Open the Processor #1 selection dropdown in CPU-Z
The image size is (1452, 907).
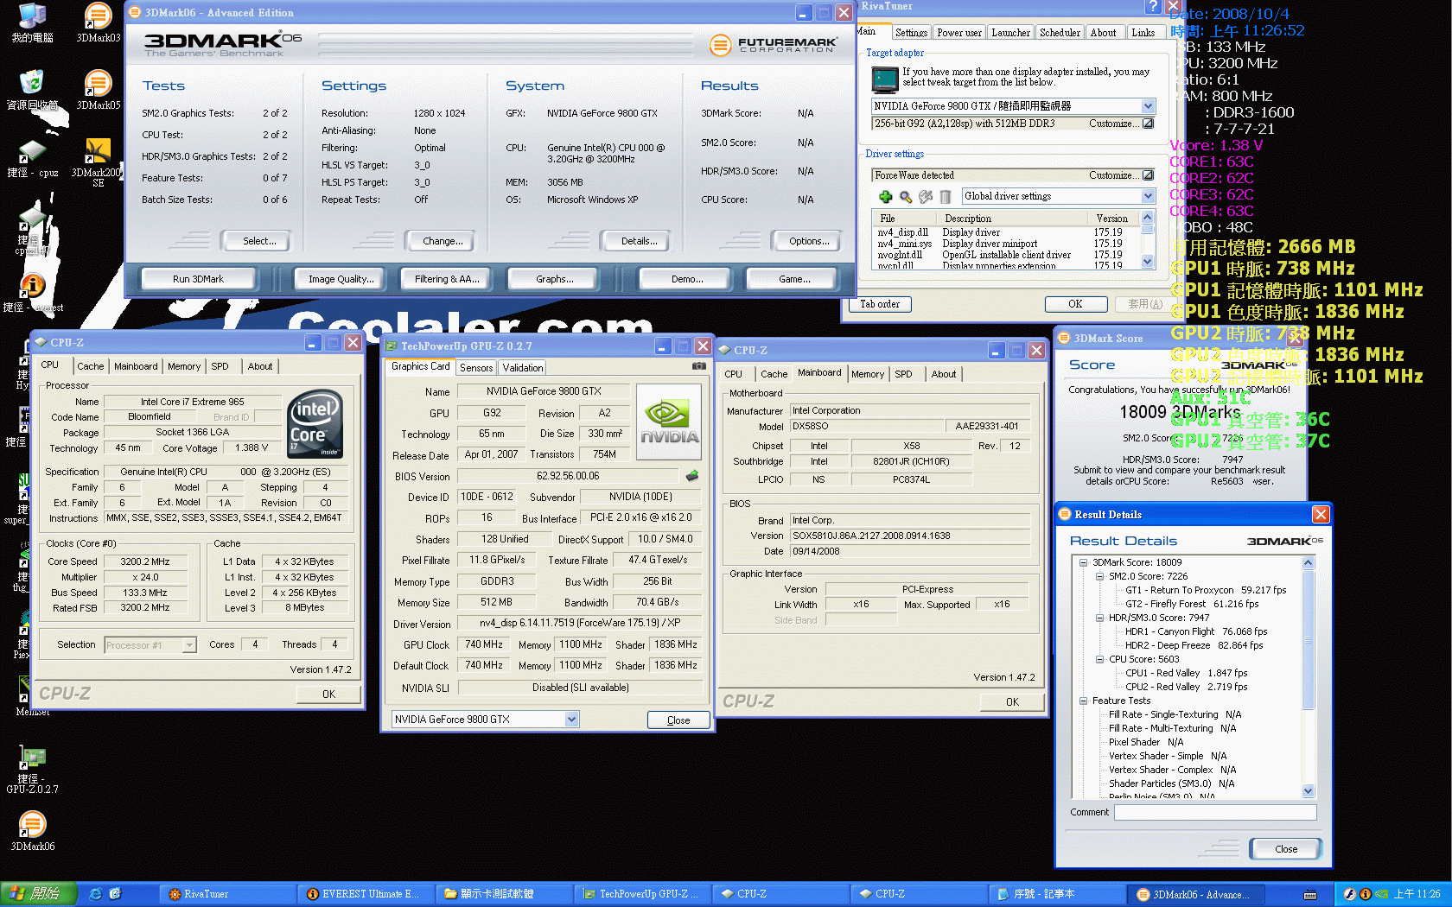click(188, 644)
